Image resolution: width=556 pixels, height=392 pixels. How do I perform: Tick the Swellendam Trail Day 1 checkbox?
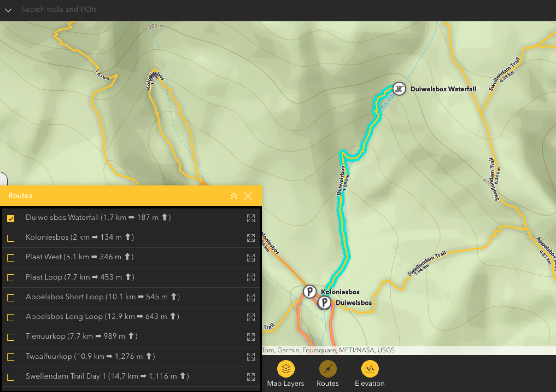(x=11, y=377)
